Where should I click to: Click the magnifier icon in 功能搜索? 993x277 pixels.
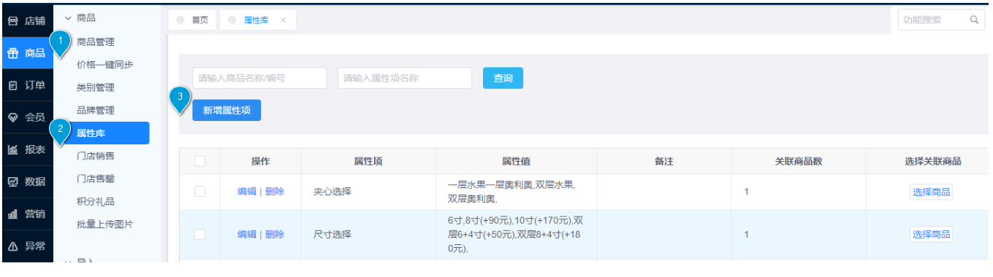tap(974, 20)
